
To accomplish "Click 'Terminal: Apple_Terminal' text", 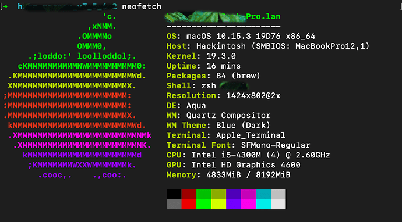I will pyautogui.click(x=225, y=135).
